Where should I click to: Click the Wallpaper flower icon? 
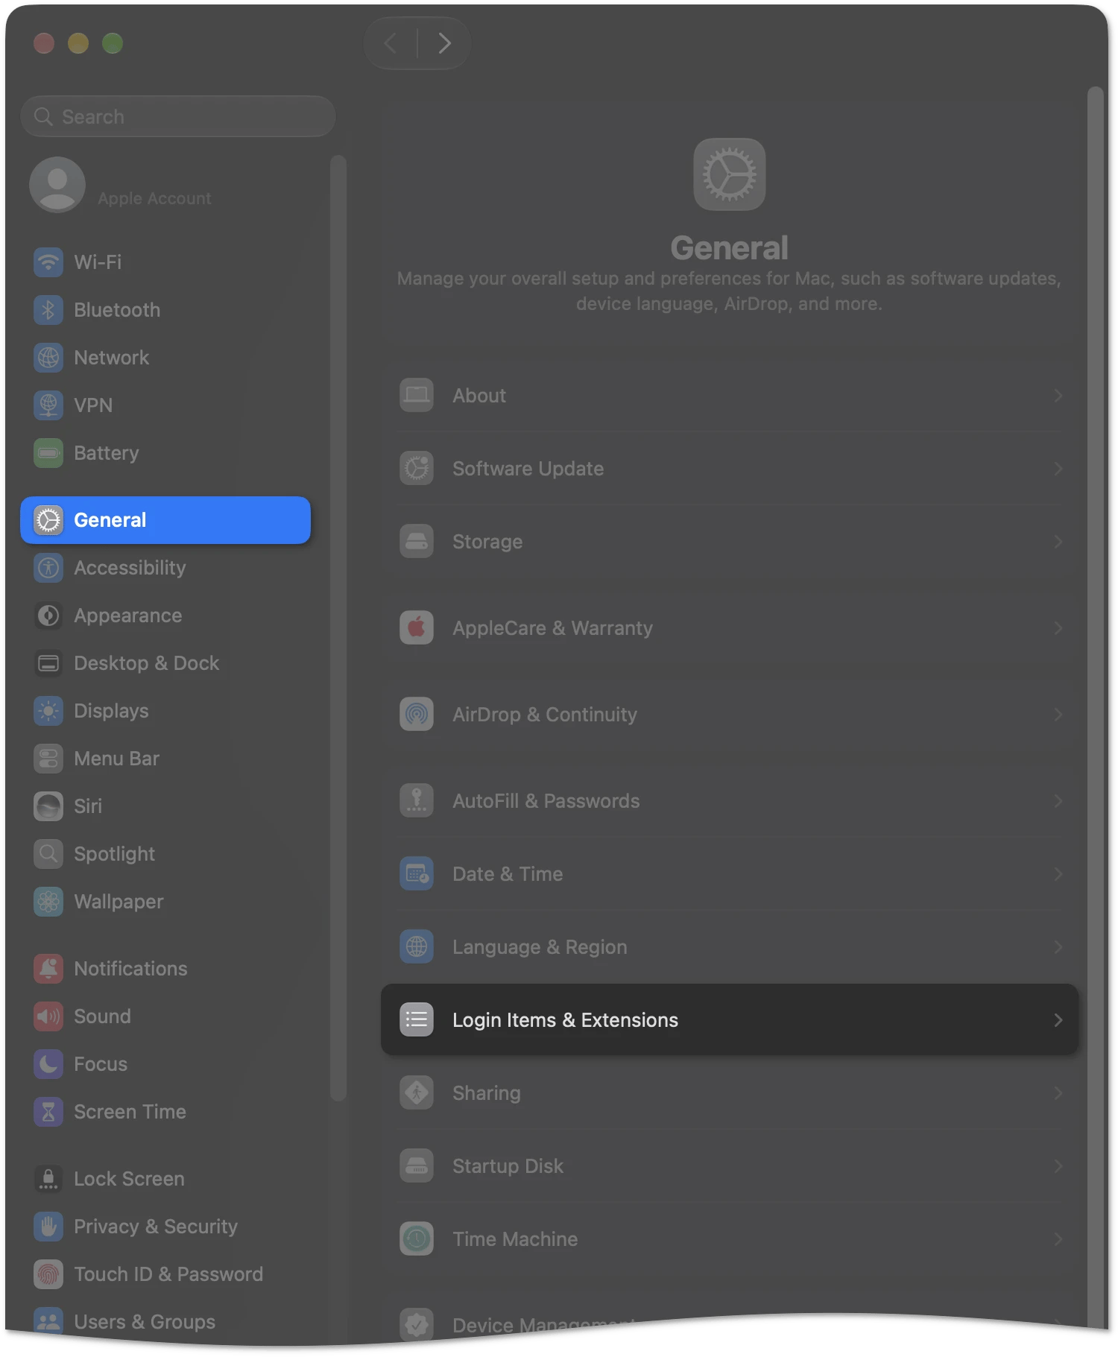[x=48, y=902]
